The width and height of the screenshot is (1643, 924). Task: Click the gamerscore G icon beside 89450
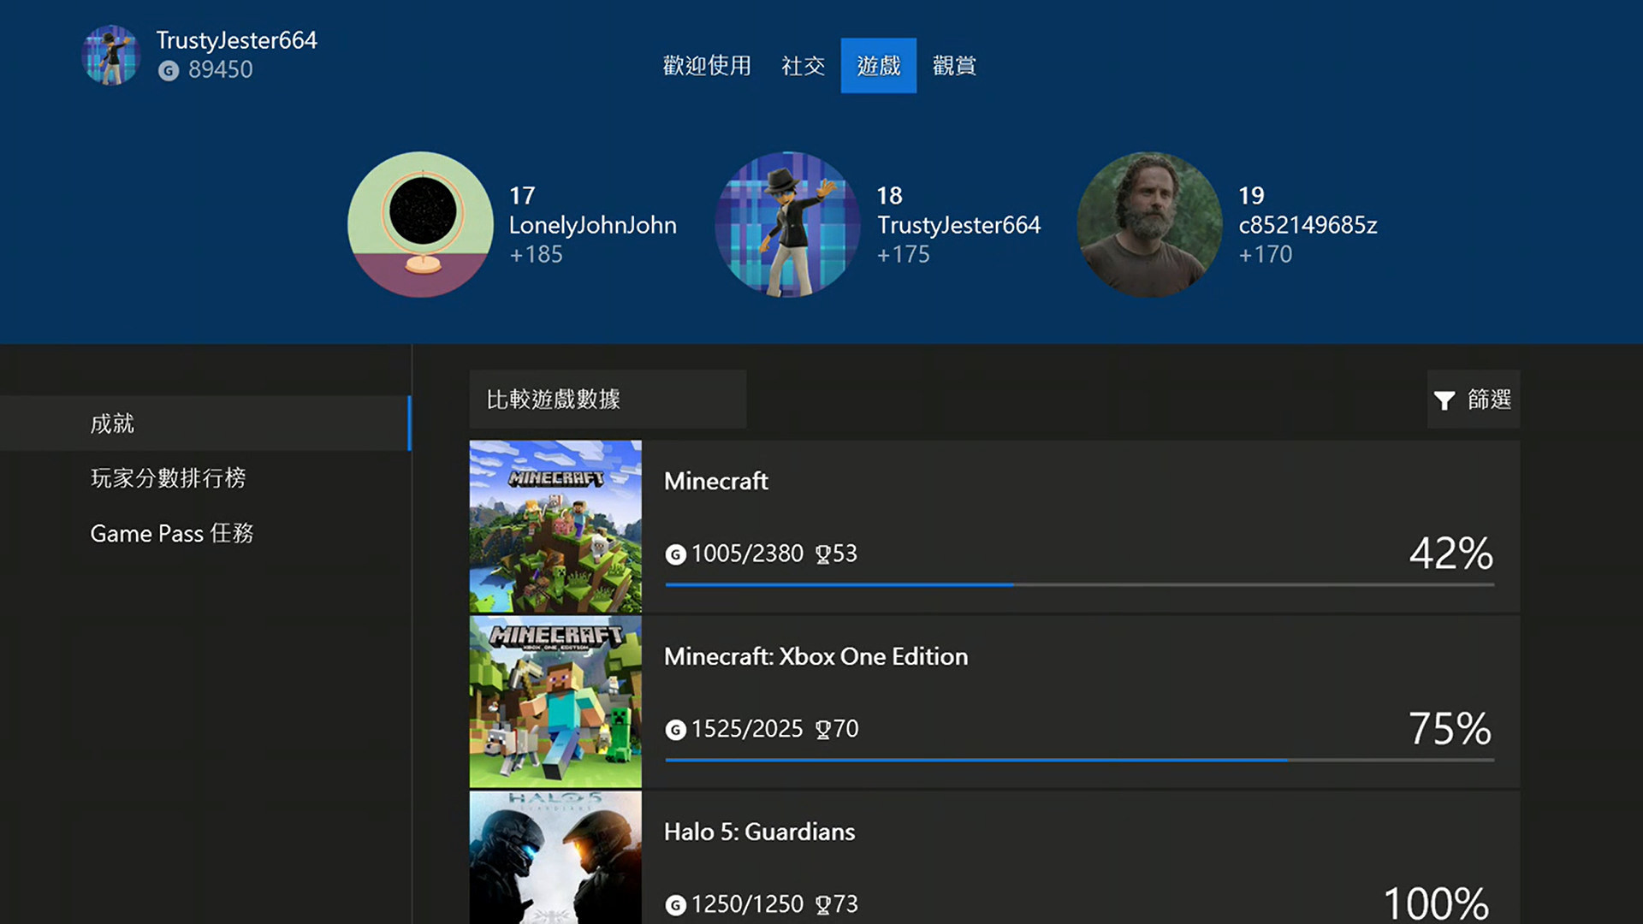click(x=169, y=70)
